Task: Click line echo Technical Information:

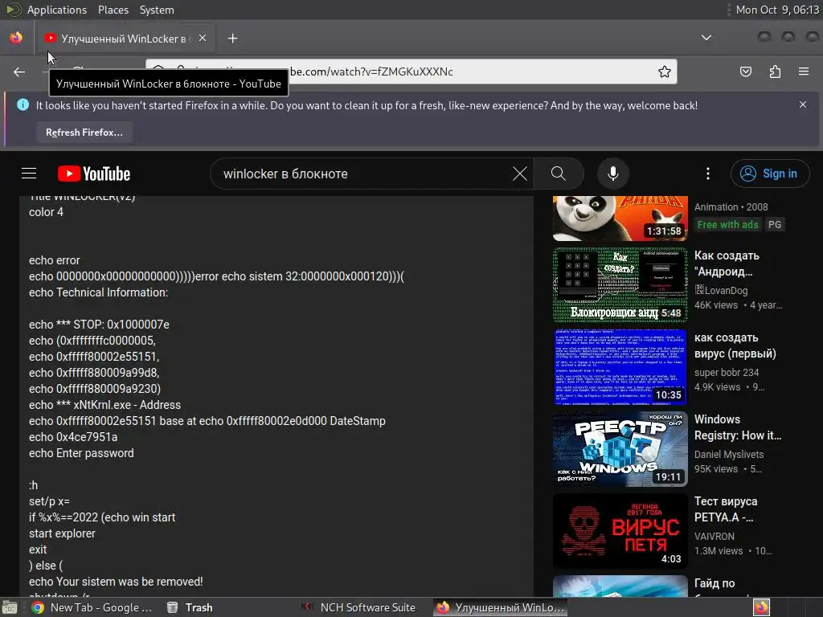Action: point(98,292)
